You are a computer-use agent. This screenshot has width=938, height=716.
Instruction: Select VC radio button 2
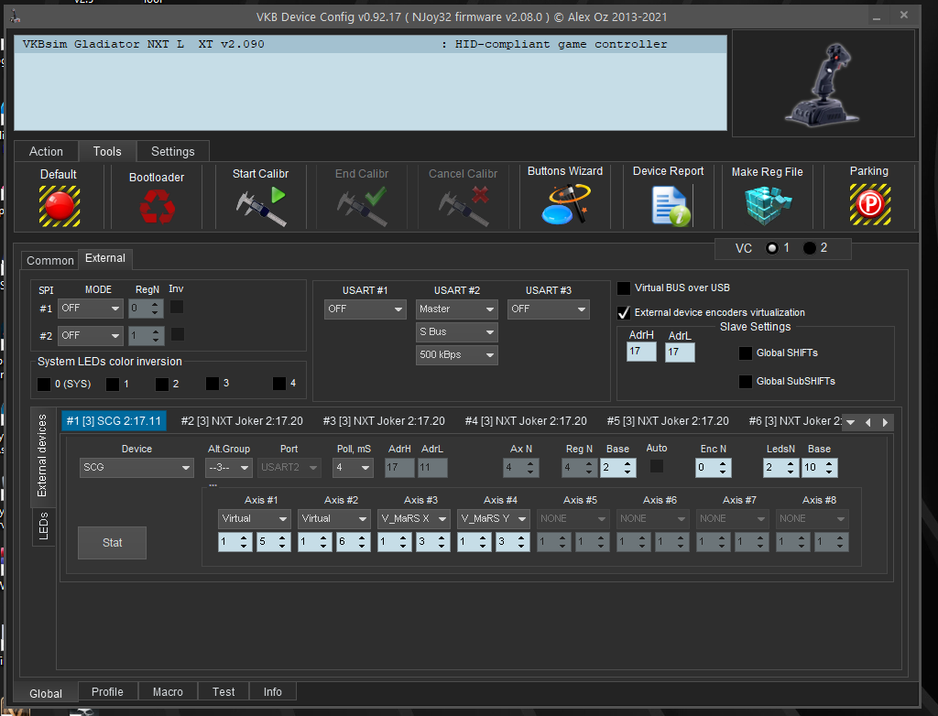[x=809, y=248]
